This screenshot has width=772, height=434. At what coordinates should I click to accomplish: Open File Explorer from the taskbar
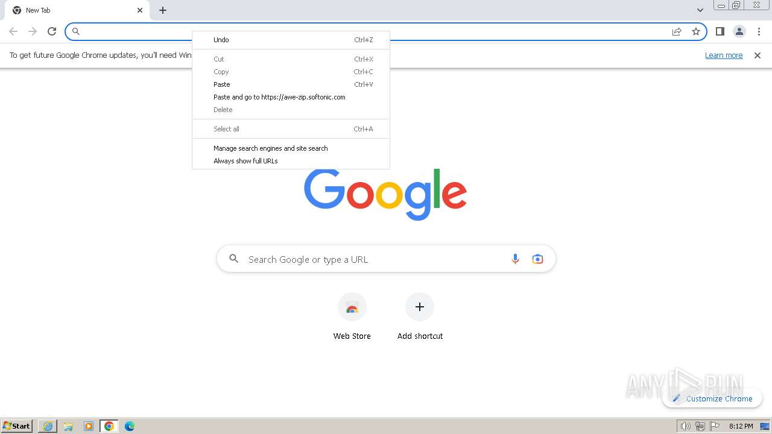pos(68,426)
